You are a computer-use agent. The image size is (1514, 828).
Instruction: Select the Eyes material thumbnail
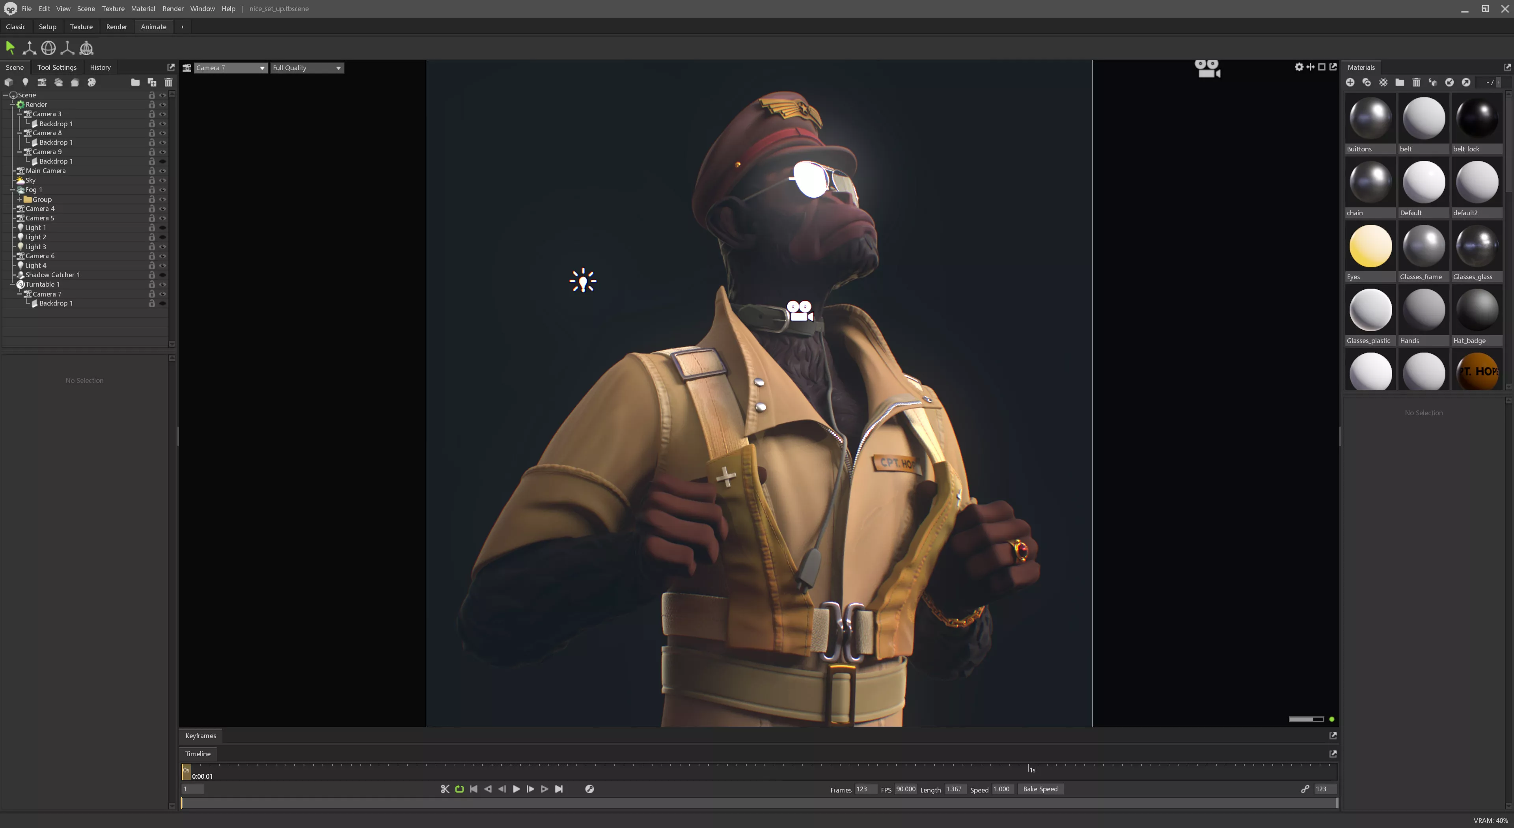click(1370, 247)
